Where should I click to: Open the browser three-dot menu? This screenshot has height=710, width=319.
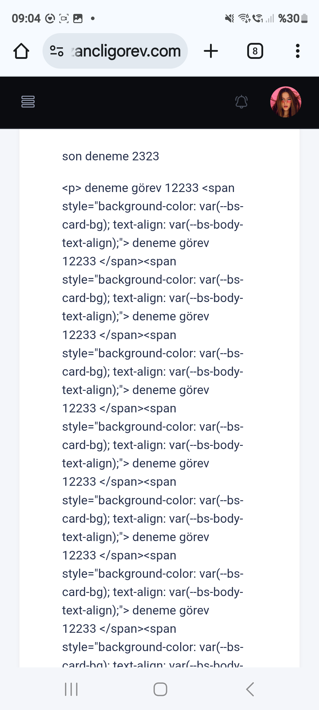[297, 51]
